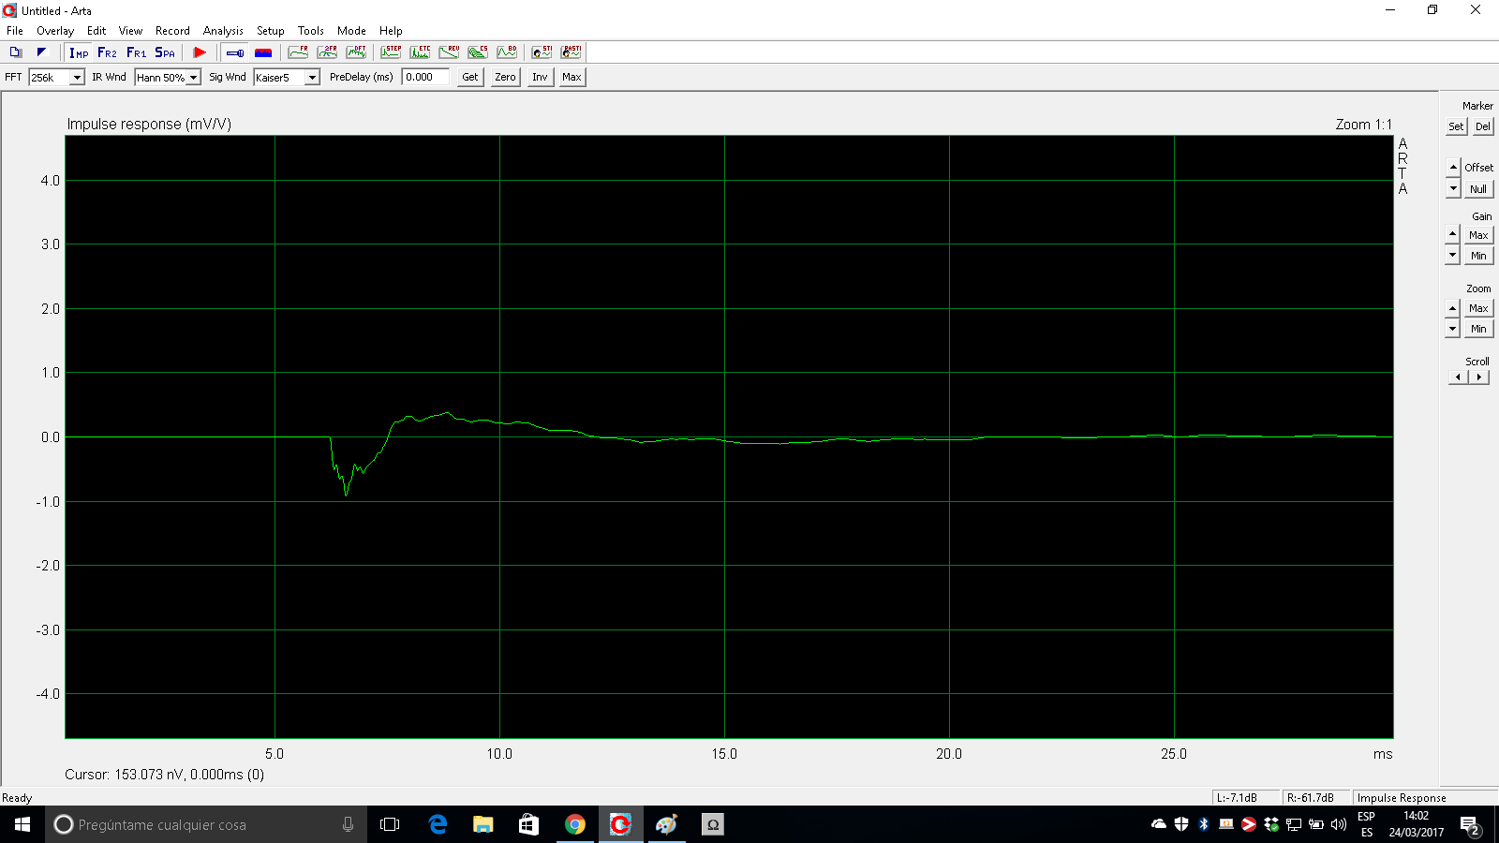
Task: Switch to Fr1 single-channel frequency response mode
Action: coord(136,52)
